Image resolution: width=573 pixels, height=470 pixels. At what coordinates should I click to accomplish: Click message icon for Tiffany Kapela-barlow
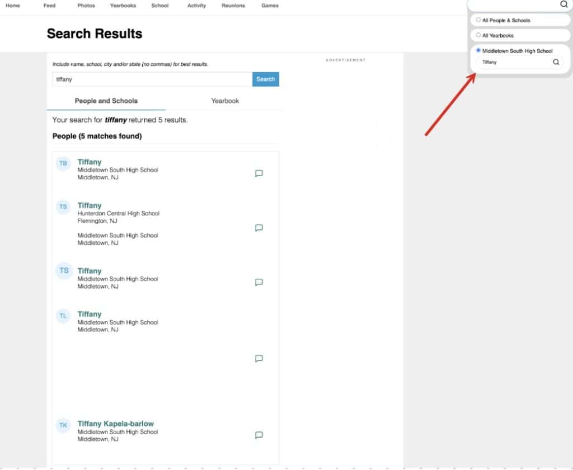(x=259, y=435)
